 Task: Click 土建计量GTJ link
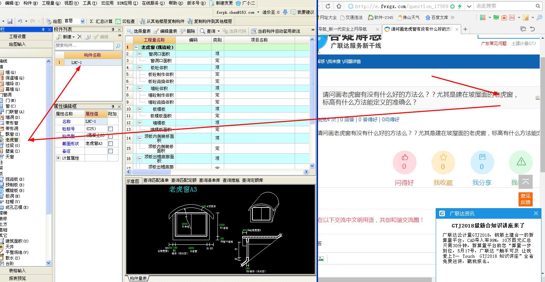point(523,44)
